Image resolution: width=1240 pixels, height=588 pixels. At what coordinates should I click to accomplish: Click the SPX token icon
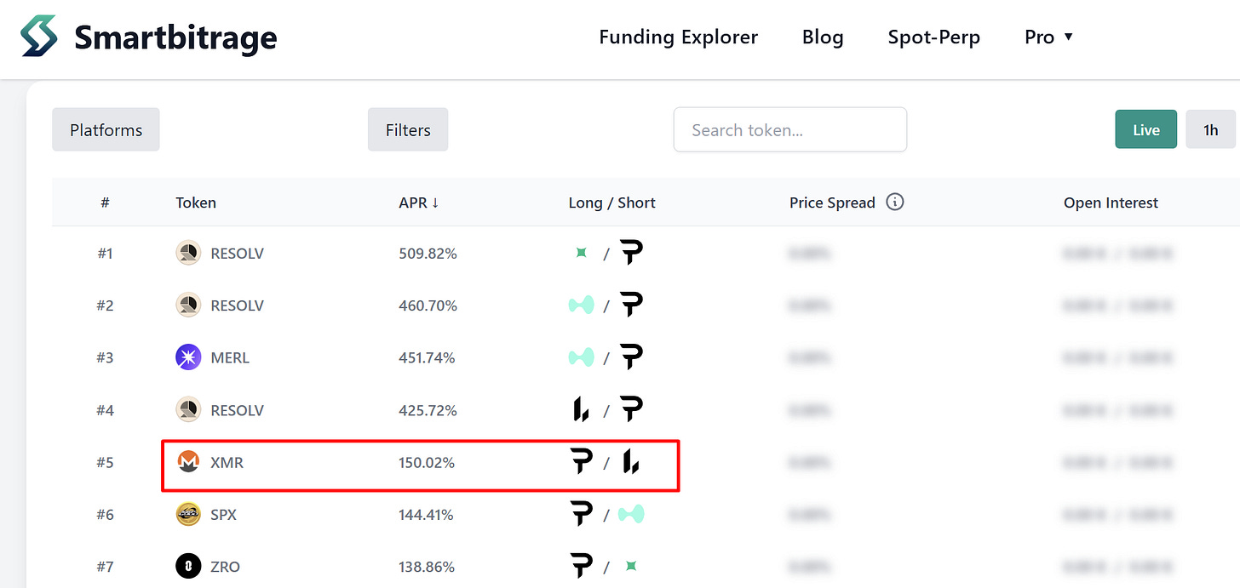tap(188, 514)
